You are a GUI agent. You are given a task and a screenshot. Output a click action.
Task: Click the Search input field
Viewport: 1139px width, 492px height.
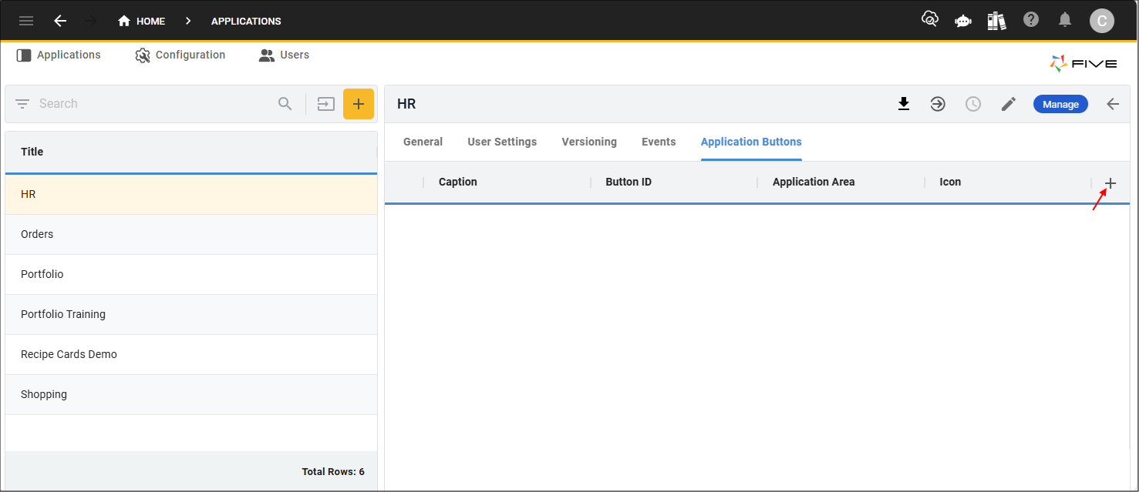tap(116, 103)
